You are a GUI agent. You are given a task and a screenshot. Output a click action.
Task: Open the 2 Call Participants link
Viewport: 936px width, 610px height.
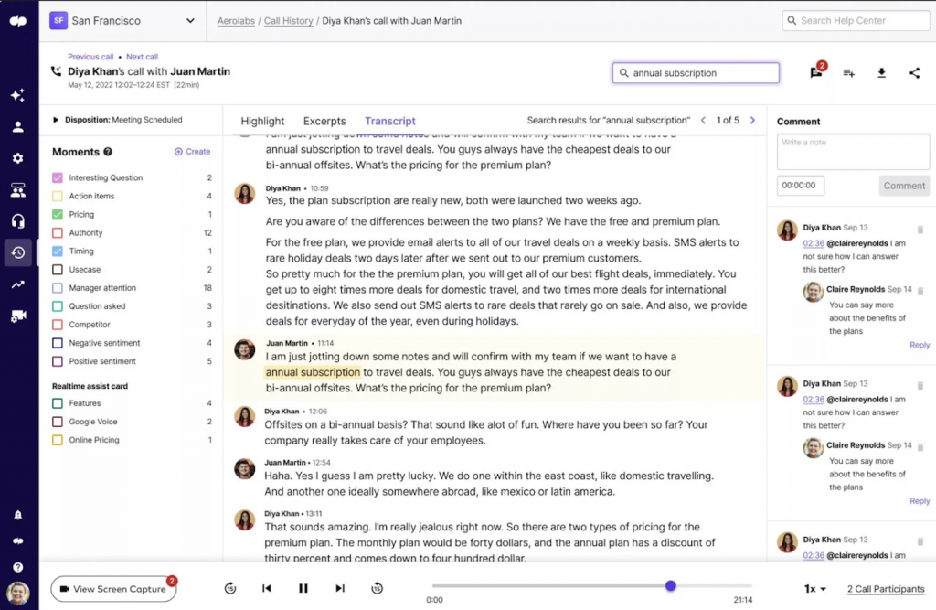(x=885, y=589)
